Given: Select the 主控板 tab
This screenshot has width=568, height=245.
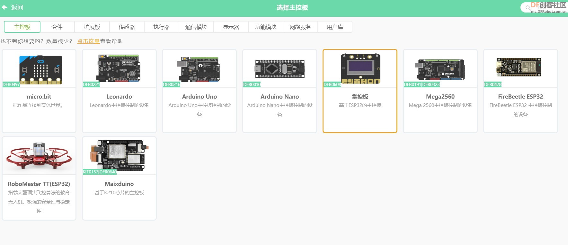Looking at the screenshot, I should (x=22, y=27).
